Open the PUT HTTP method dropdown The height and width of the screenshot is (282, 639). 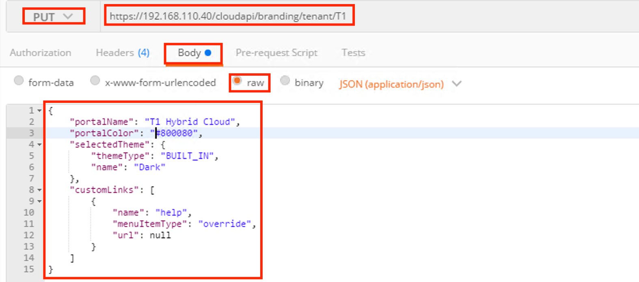click(53, 17)
